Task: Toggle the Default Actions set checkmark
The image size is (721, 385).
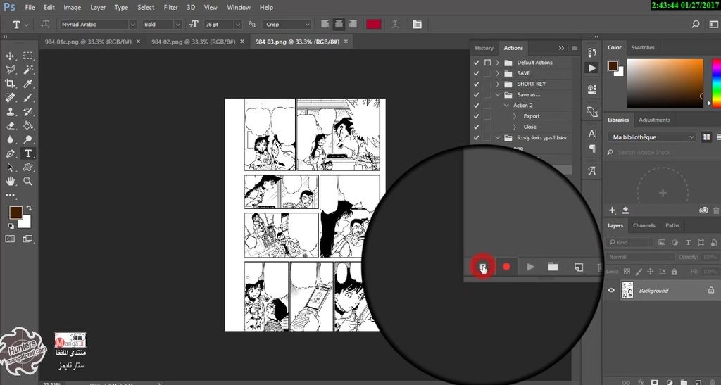Action: click(477, 63)
